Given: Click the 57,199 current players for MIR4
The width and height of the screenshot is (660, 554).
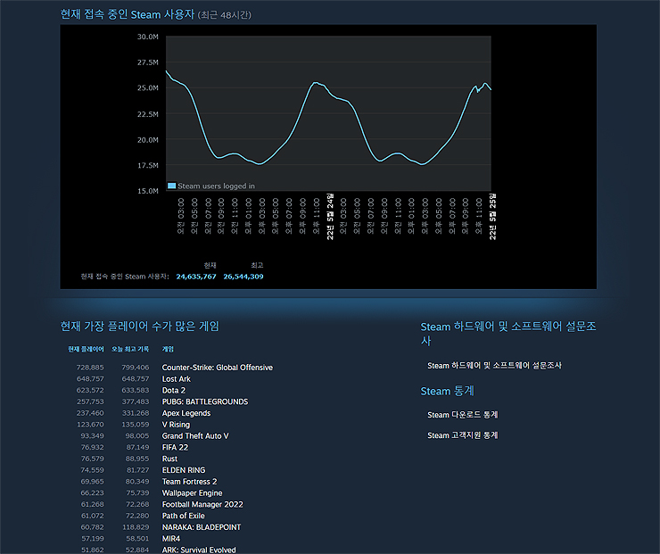Looking at the screenshot, I should click(x=92, y=539).
